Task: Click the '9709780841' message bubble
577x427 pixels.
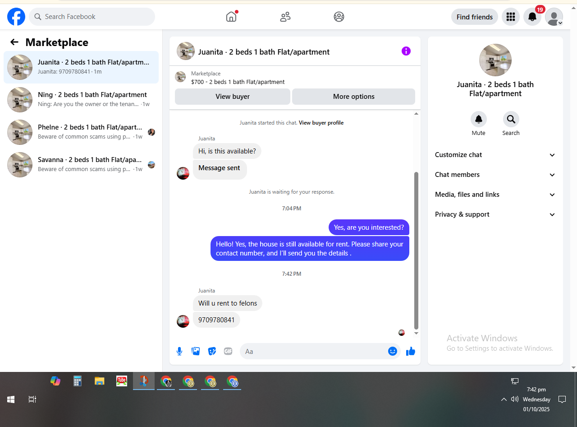Action: pyautogui.click(x=216, y=320)
